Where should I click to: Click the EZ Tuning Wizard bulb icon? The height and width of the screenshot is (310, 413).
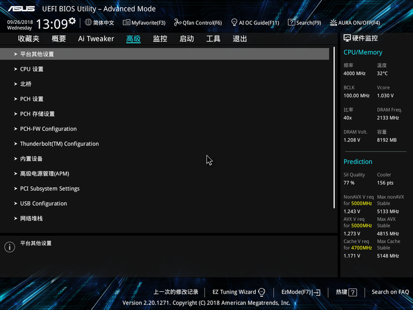click(261, 292)
